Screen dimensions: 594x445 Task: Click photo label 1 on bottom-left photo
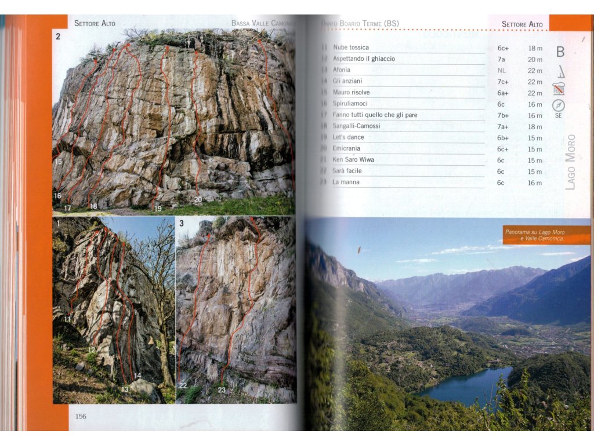58,223
